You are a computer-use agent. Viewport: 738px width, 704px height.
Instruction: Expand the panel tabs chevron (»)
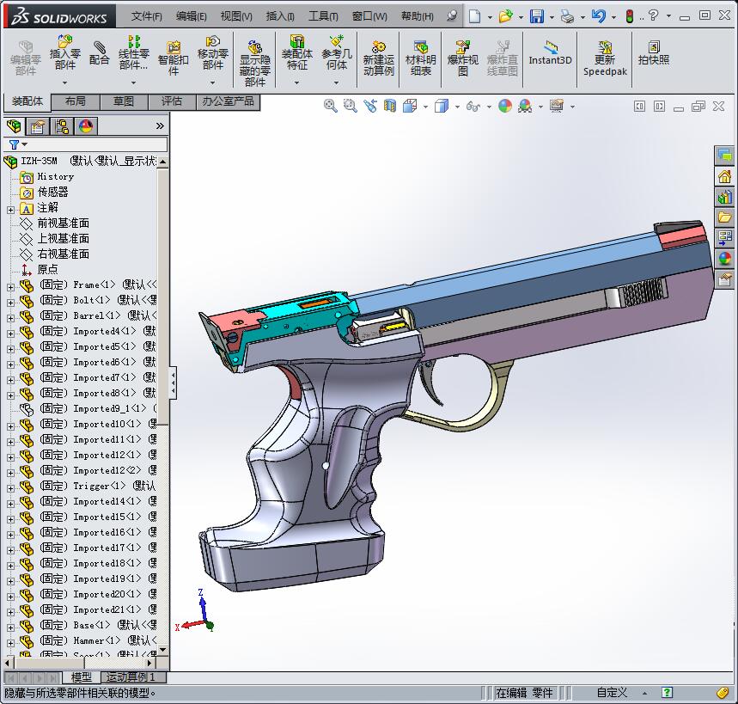click(160, 125)
